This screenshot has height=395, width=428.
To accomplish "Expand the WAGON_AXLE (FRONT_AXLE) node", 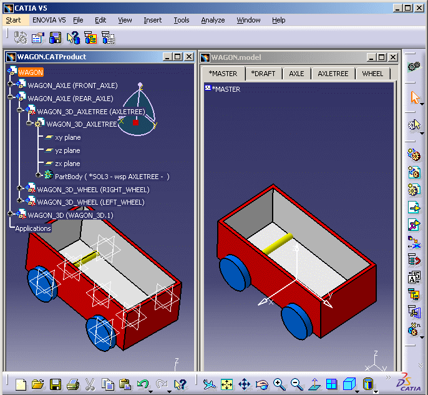I will click(11, 85).
